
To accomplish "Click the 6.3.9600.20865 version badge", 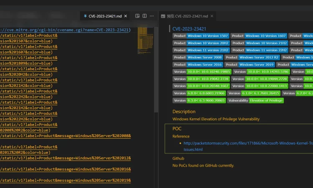I will tap(199, 101).
